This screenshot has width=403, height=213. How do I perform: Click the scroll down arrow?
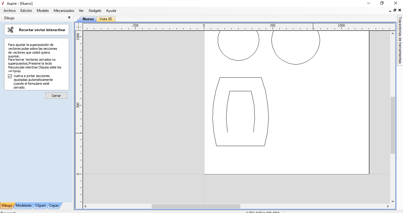click(393, 201)
